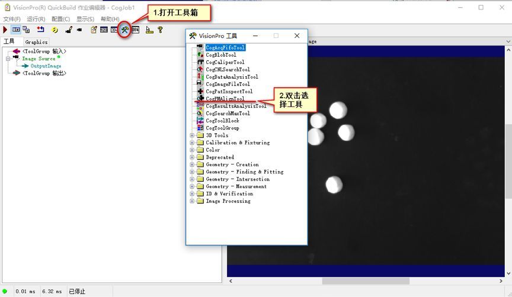Viewport: 512px width, 297px height.
Task: Click the image scroll-right arrow
Action: point(501,280)
